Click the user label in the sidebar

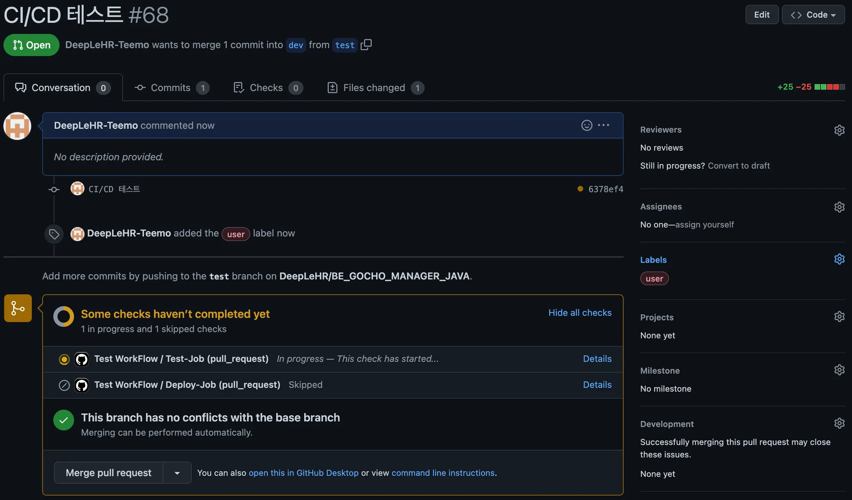coord(654,279)
